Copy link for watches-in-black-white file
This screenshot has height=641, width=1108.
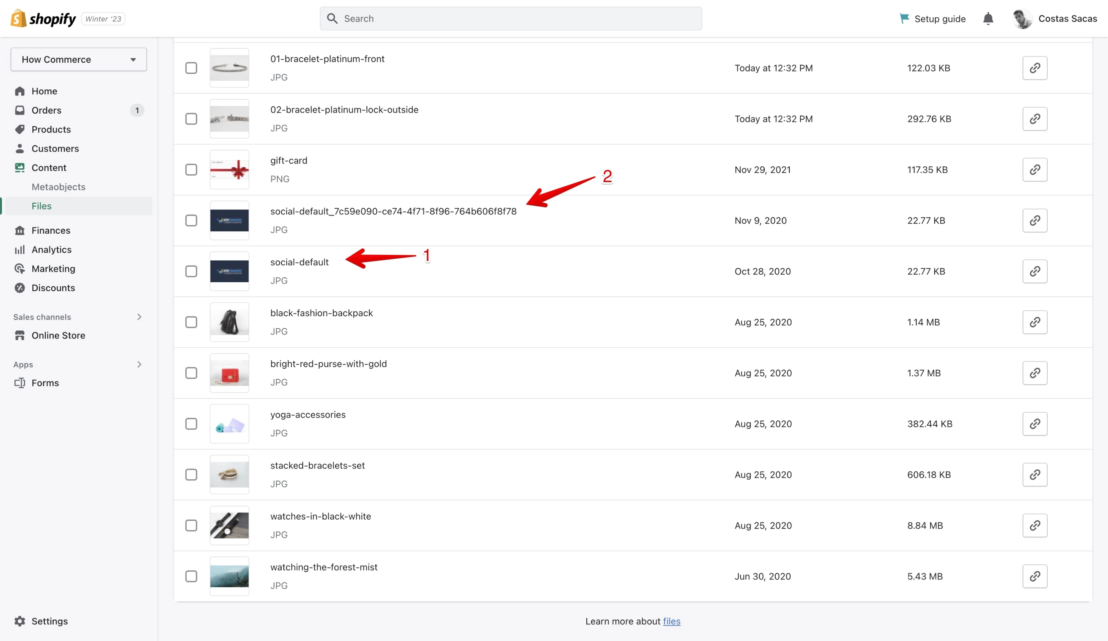(x=1035, y=525)
